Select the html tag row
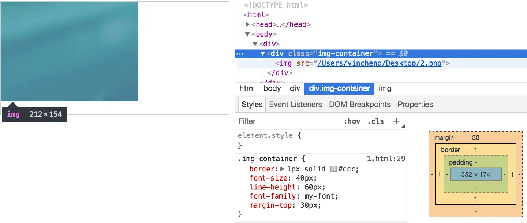 coord(256,15)
